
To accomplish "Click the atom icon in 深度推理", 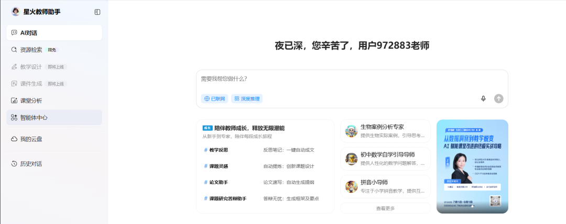I will pyautogui.click(x=237, y=98).
